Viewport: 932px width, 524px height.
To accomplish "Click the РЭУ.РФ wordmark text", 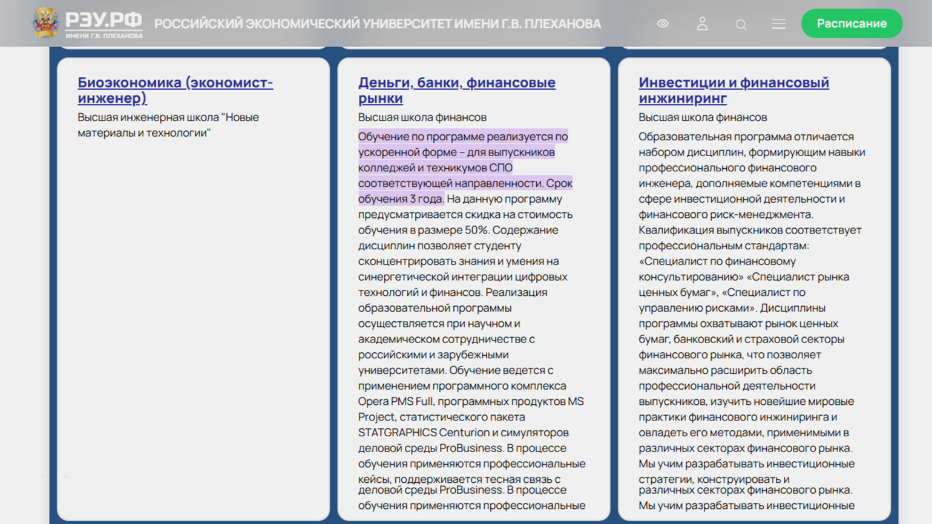I will point(103,21).
